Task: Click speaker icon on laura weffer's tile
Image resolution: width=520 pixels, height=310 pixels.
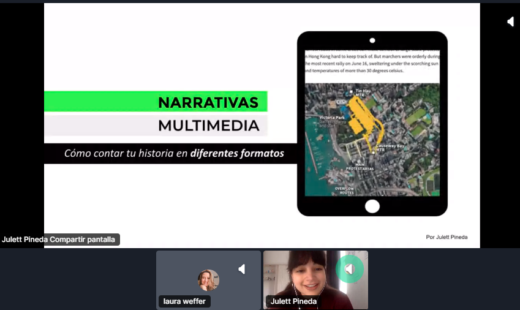Action: tap(242, 269)
